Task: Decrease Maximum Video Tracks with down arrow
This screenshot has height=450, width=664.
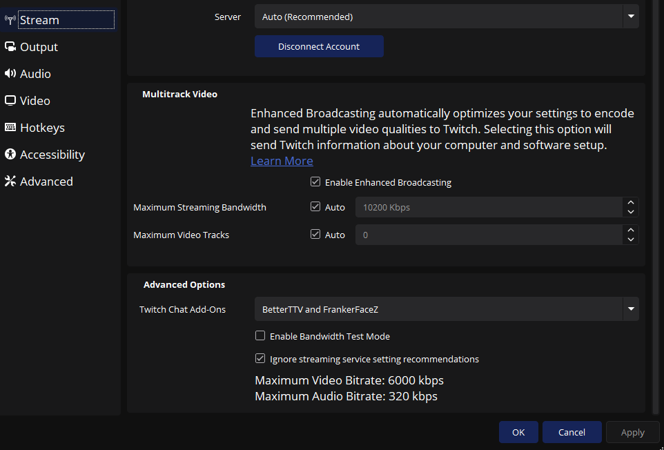Action: [x=631, y=239]
